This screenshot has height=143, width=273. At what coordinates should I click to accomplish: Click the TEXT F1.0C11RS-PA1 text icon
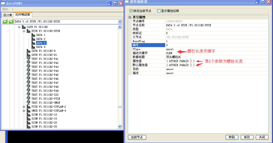pyautogui.click(x=28, y=59)
